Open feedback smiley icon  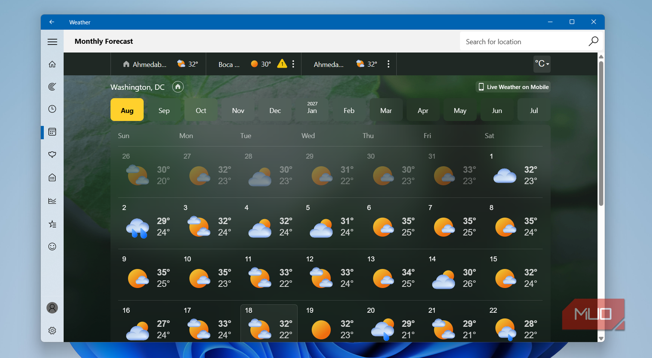52,246
